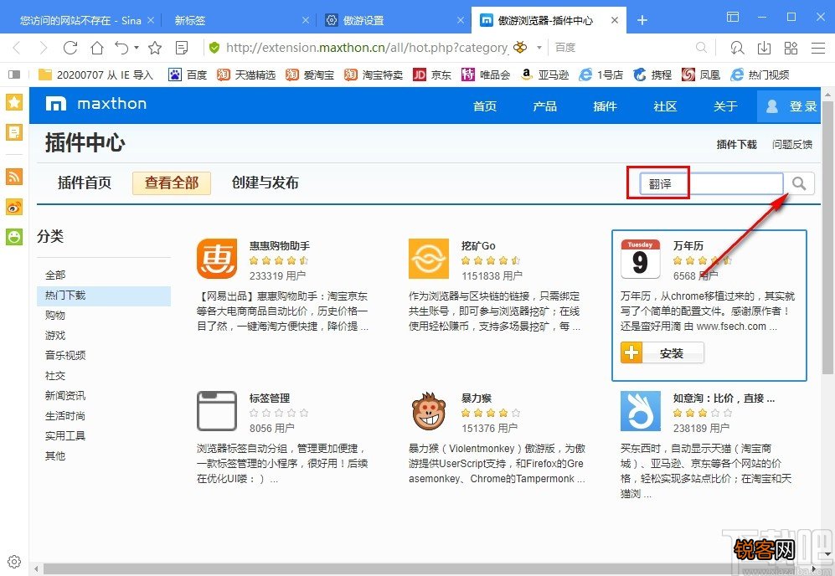835x576 pixels.
Task: Reload the page with refresh icon
Action: 70,48
